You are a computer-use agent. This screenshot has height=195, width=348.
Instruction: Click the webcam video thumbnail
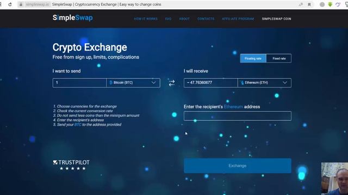[x=335, y=179]
